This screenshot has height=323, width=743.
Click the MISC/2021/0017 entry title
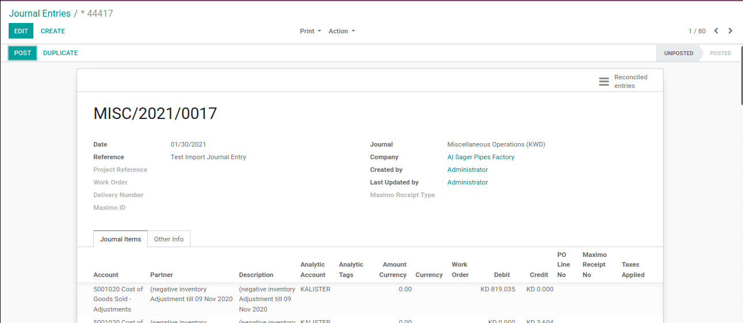pos(155,113)
